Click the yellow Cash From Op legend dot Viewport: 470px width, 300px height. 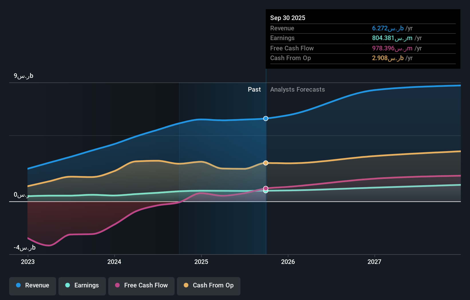[x=186, y=285]
